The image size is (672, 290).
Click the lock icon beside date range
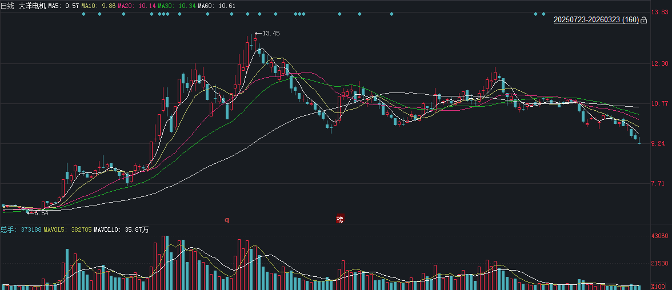(644, 21)
